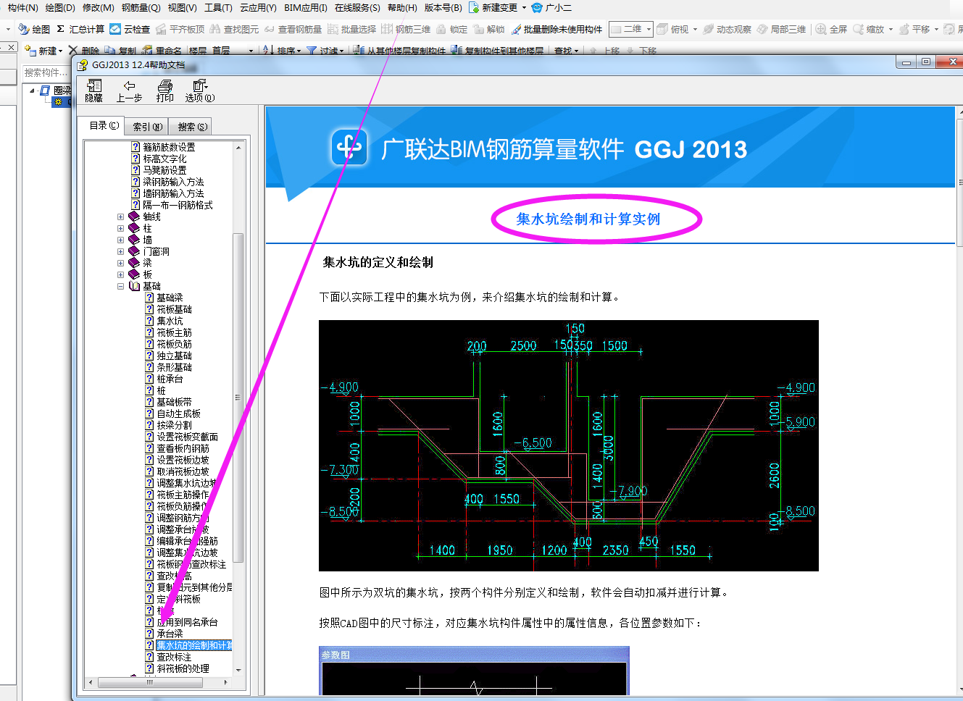Expand the 板 book node
This screenshot has height=701, width=963.
click(120, 274)
